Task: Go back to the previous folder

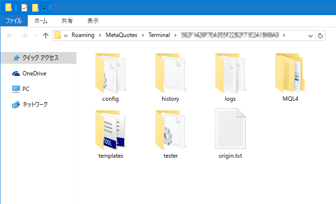Action: pos(10,36)
